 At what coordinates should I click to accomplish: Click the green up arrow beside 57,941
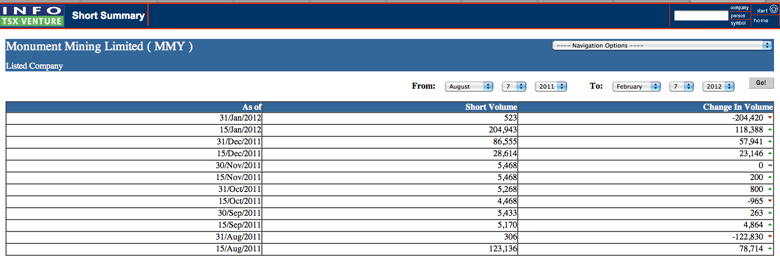pos(770,142)
